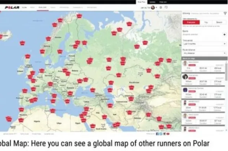Open the Twitter icon in footer
This screenshot has width=228, height=151.
click(x=161, y=134)
